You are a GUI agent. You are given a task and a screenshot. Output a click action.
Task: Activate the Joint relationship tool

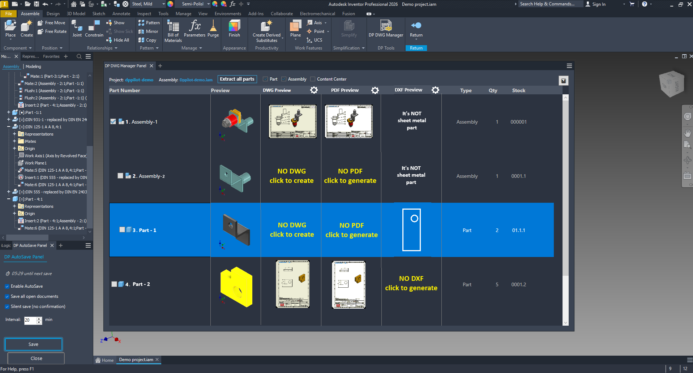pos(77,29)
